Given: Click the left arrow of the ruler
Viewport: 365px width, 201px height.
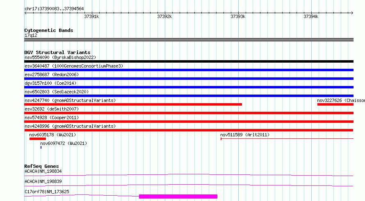Looking at the screenshot, I should pos(25,13).
